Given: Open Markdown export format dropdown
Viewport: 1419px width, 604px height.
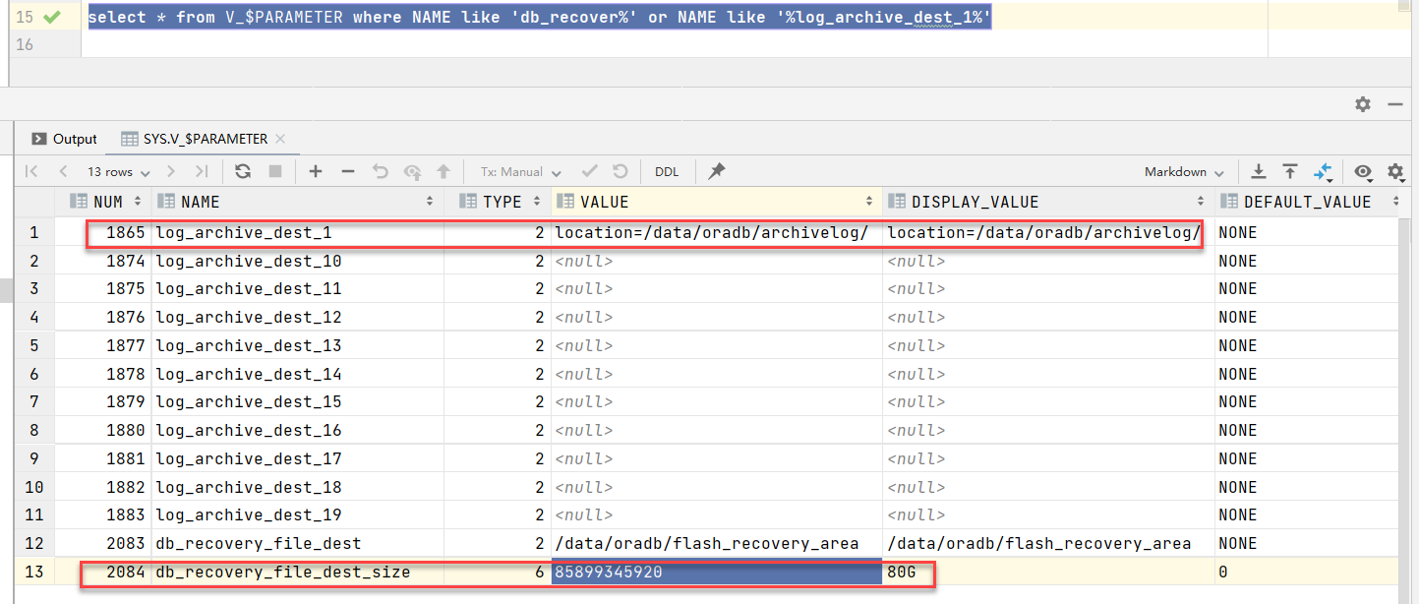Looking at the screenshot, I should (x=1184, y=171).
